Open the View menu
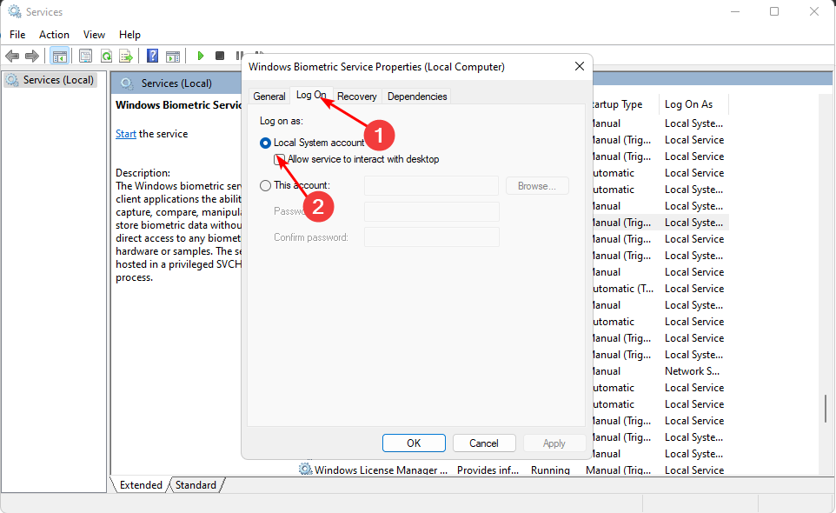 (x=94, y=34)
